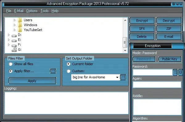Expand the E: drive tree node
This screenshot has width=185, height=122.
point(9,40)
